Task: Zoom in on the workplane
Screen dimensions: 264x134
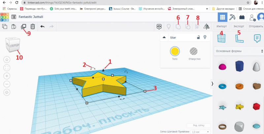Action: 7,76
